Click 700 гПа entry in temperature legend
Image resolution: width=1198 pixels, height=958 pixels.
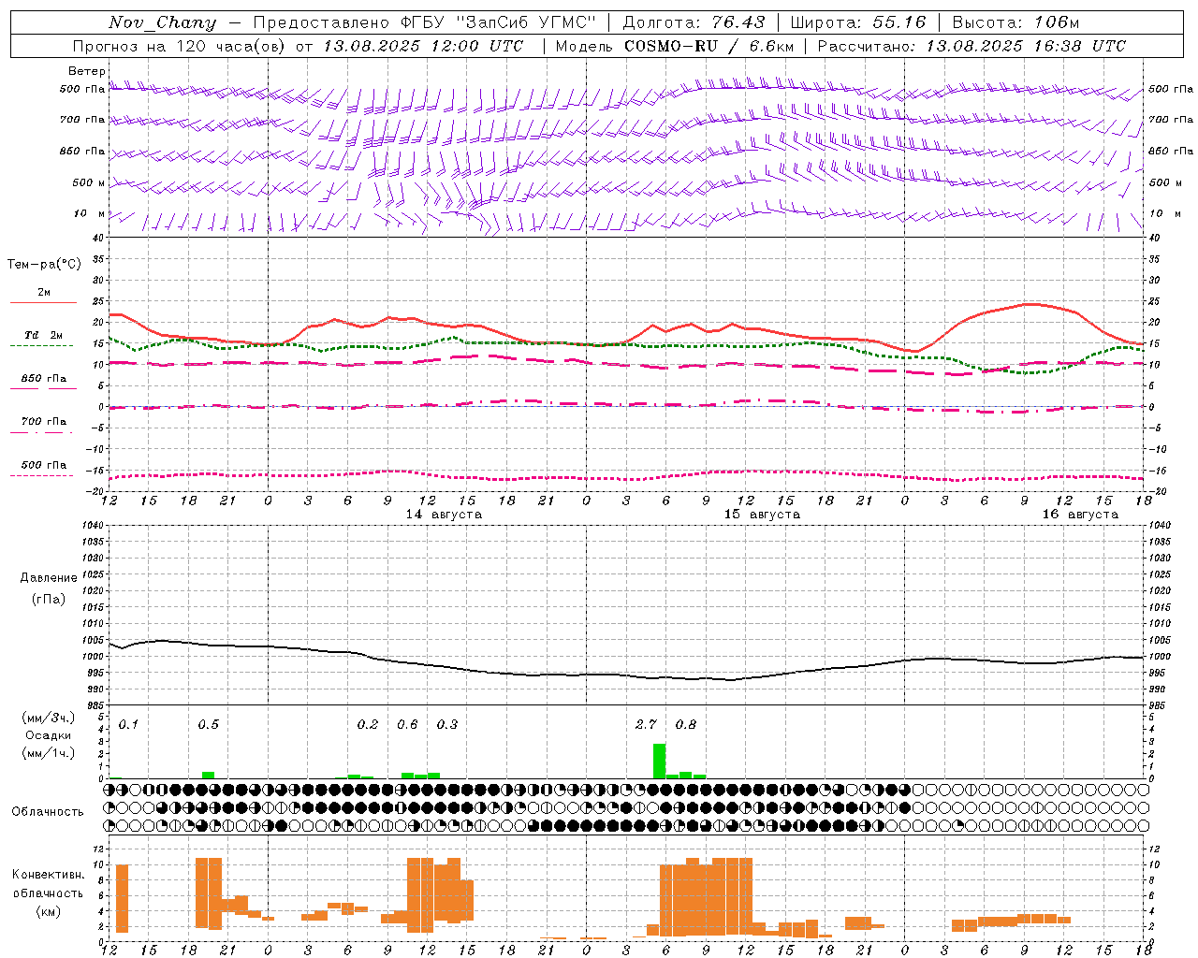click(x=44, y=421)
